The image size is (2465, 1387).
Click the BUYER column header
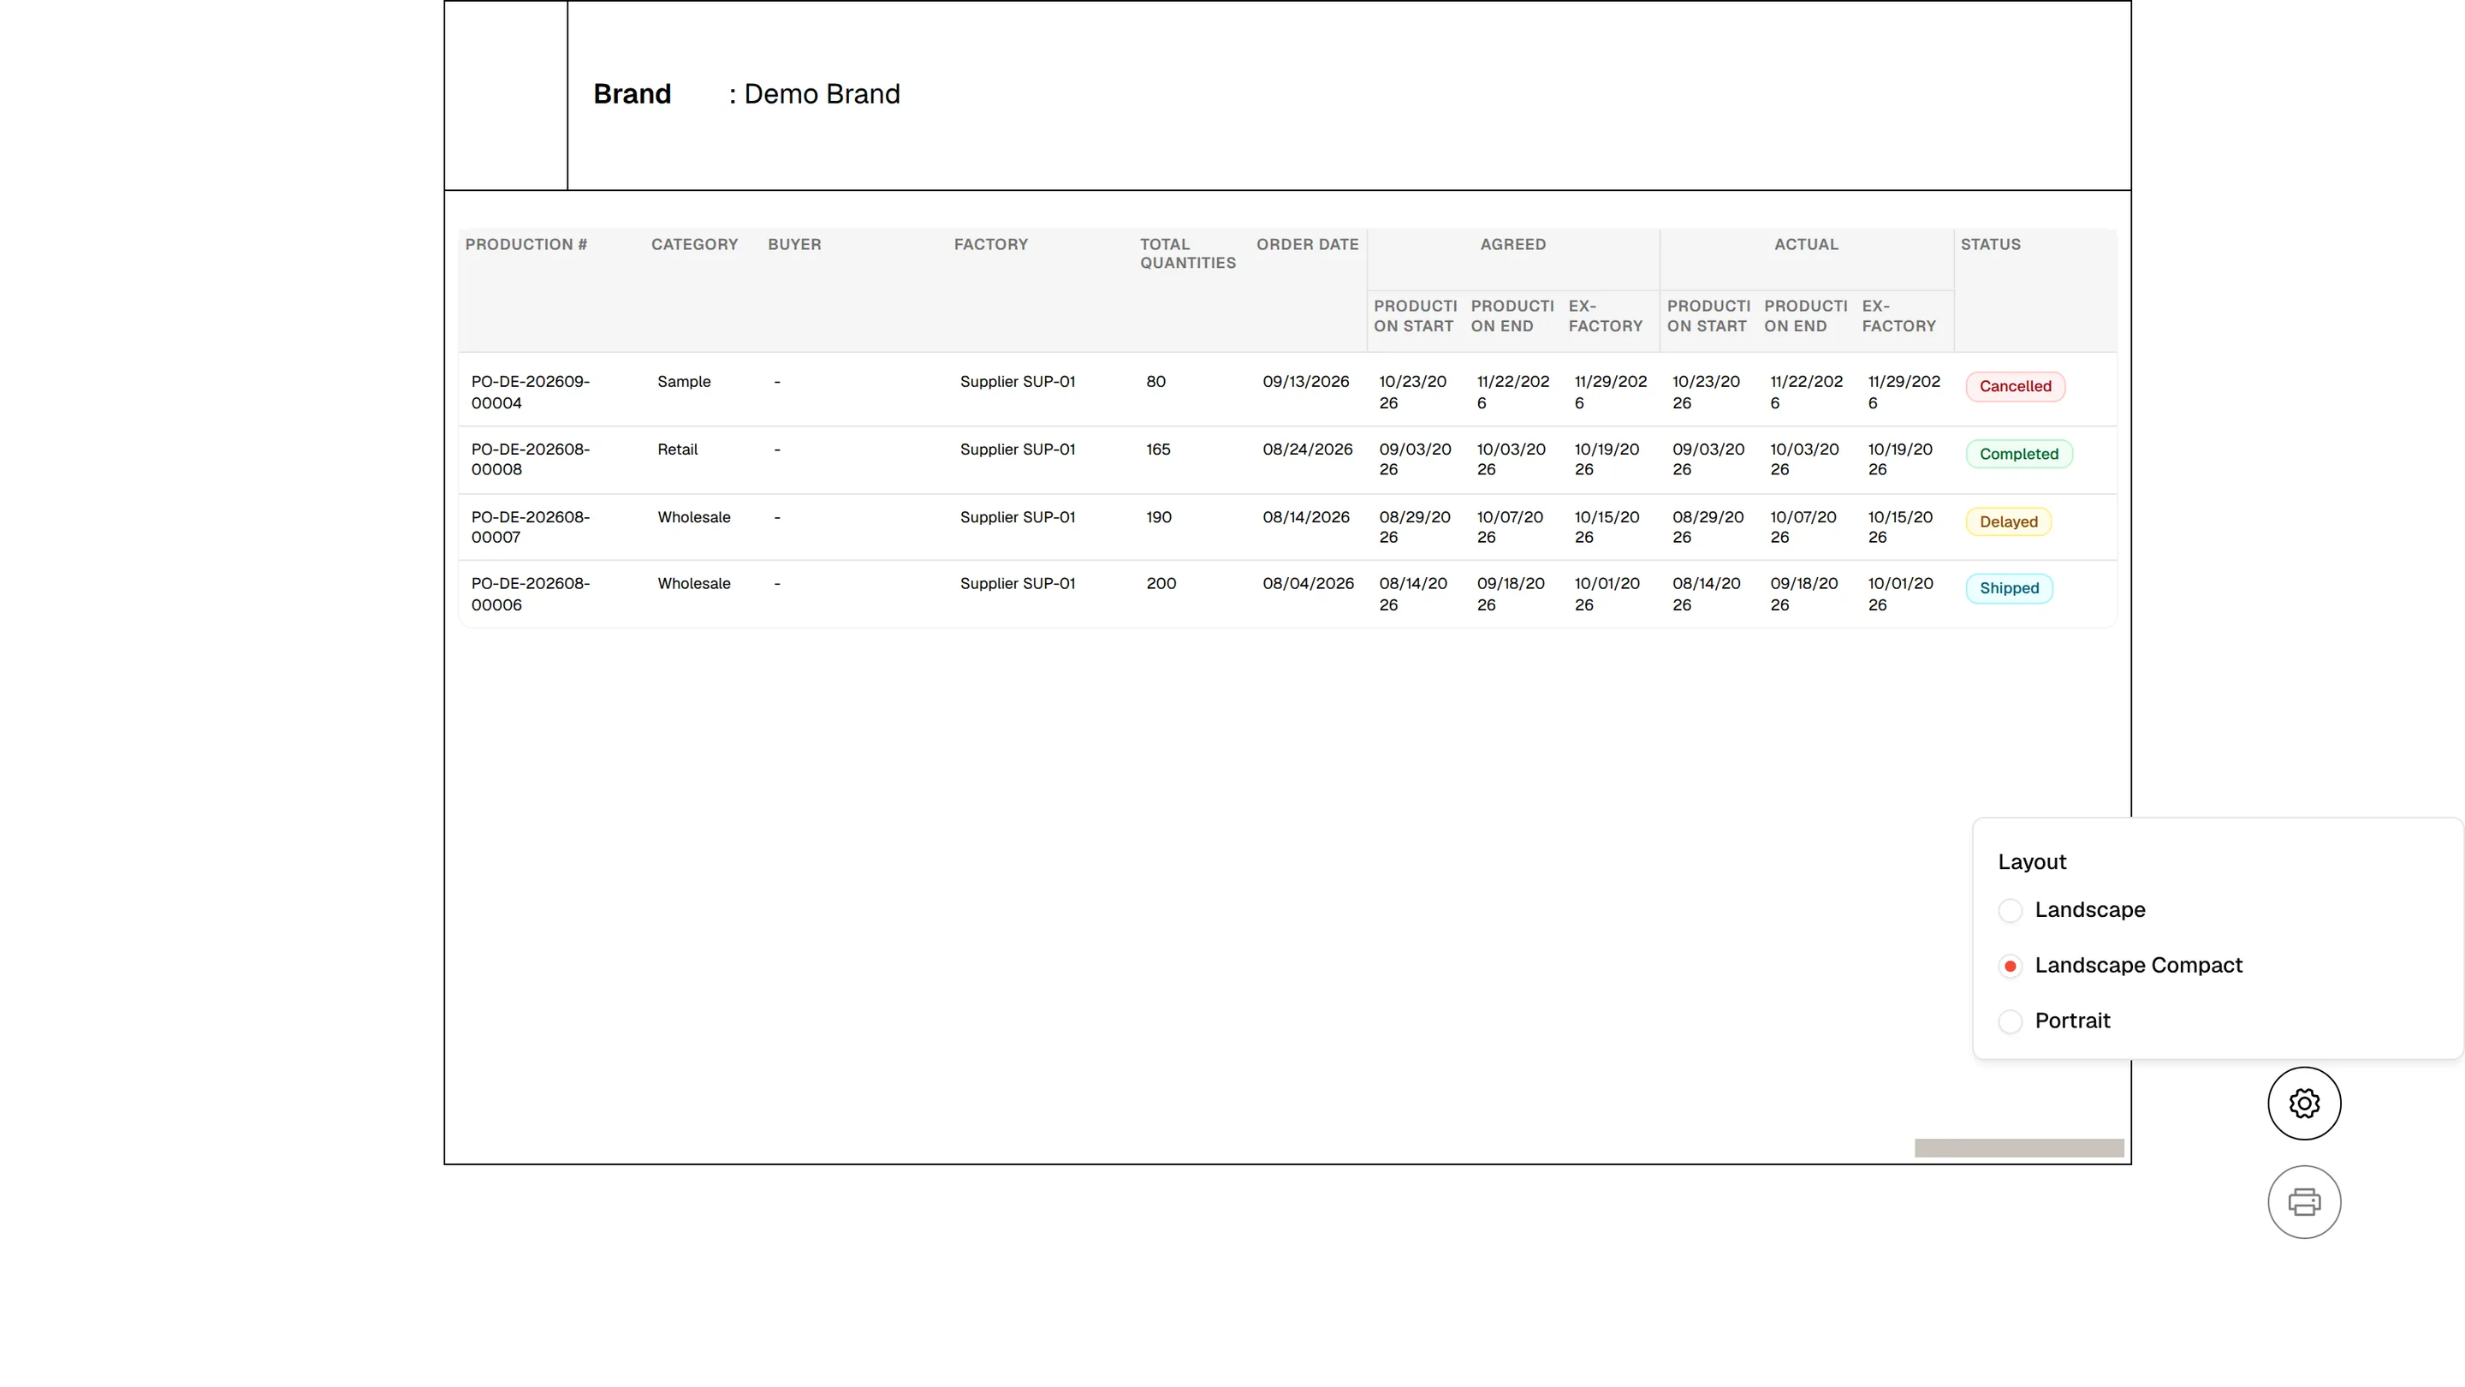coord(794,244)
